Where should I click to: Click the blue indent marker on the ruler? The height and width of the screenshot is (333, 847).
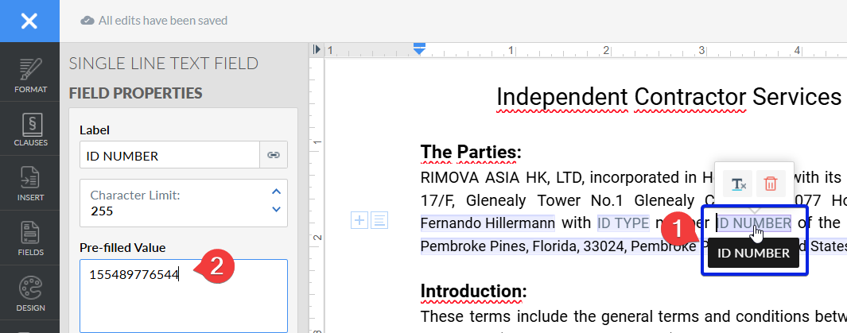pyautogui.click(x=420, y=49)
